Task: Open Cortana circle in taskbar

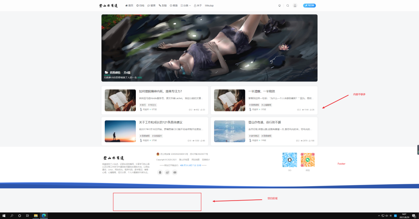Action: point(20,216)
